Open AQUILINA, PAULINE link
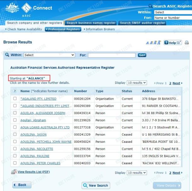The width and height of the screenshot is (192, 191). pos(35,156)
